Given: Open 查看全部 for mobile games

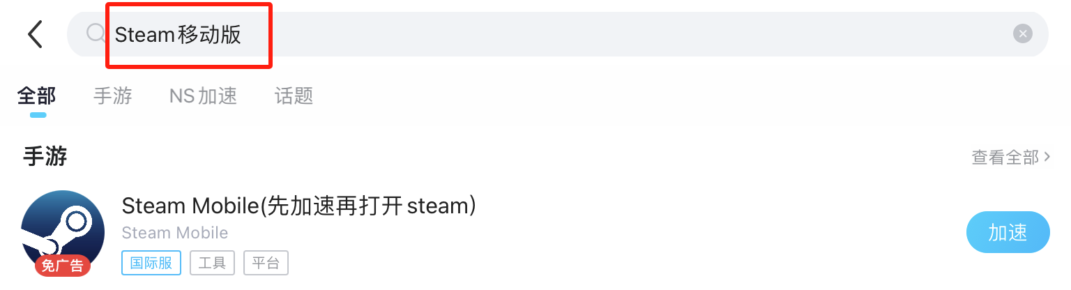Looking at the screenshot, I should (1005, 158).
